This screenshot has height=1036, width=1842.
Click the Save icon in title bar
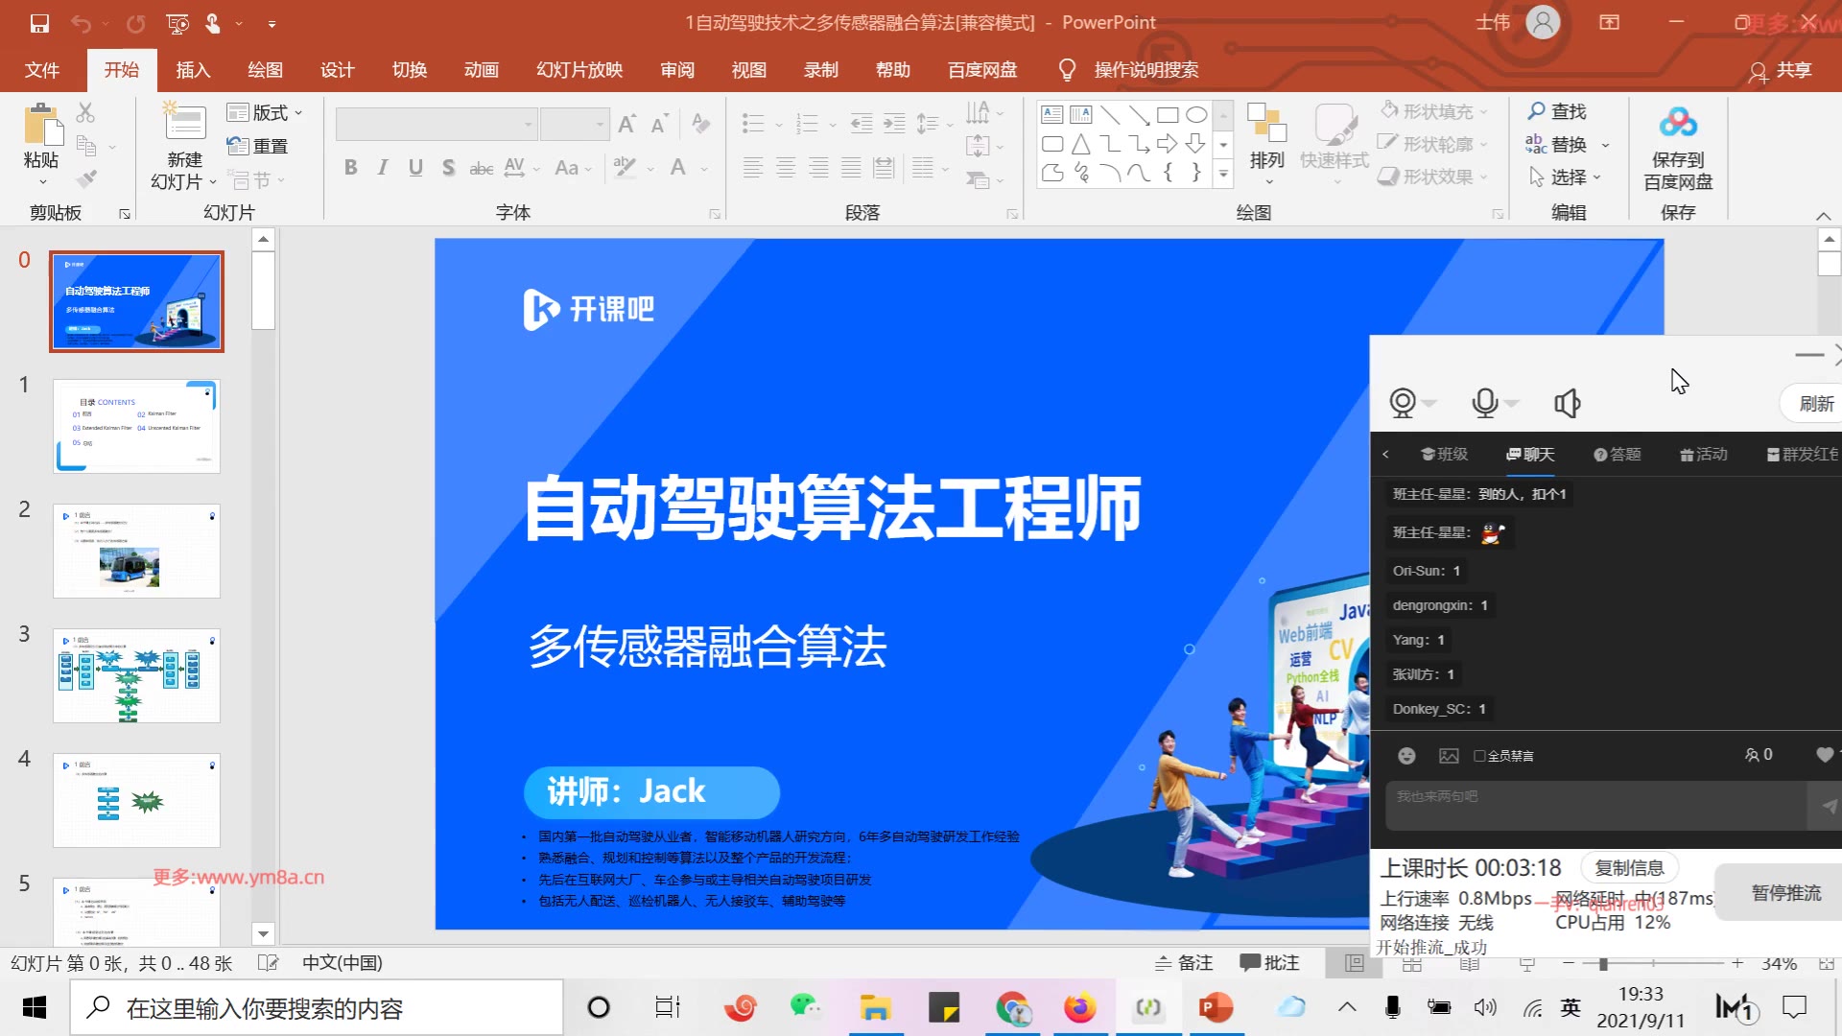39,23
